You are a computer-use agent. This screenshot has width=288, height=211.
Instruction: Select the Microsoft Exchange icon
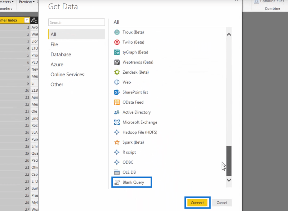(x=117, y=122)
